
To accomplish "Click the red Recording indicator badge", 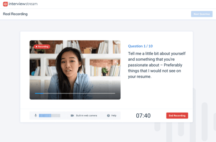I will tap(42, 47).
